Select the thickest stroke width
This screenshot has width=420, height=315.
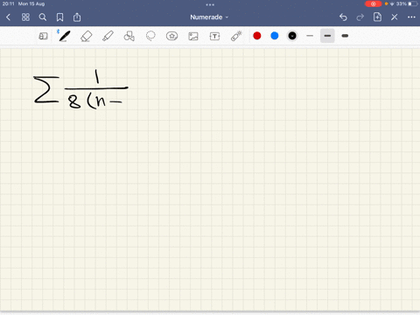345,36
